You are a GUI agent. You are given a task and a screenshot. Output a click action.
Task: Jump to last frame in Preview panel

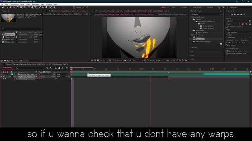244,14
